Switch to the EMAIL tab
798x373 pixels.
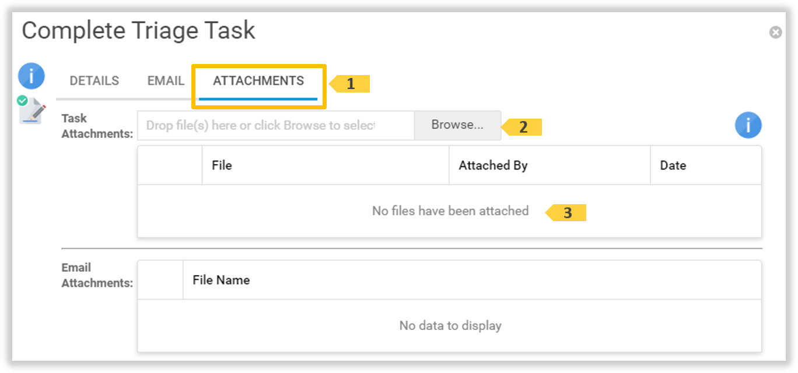(166, 81)
